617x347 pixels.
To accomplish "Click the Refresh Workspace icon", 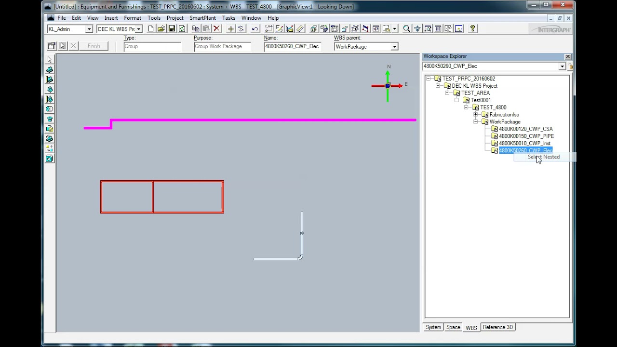I will click(182, 29).
